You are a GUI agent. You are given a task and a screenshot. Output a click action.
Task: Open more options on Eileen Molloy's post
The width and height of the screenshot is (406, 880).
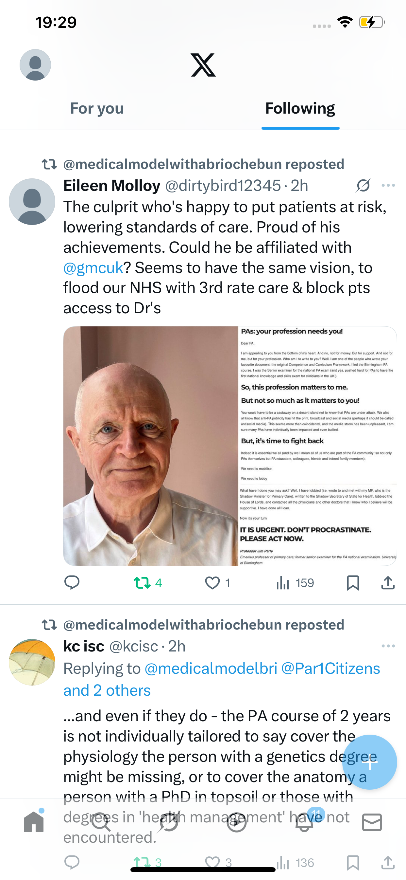coord(388,186)
